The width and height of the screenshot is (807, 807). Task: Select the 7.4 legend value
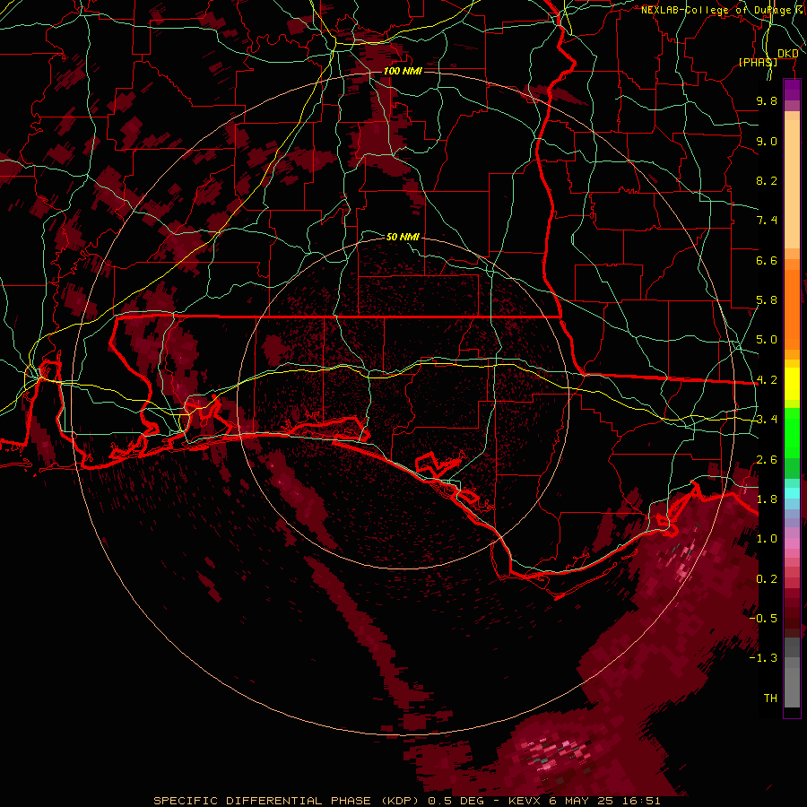pyautogui.click(x=767, y=221)
